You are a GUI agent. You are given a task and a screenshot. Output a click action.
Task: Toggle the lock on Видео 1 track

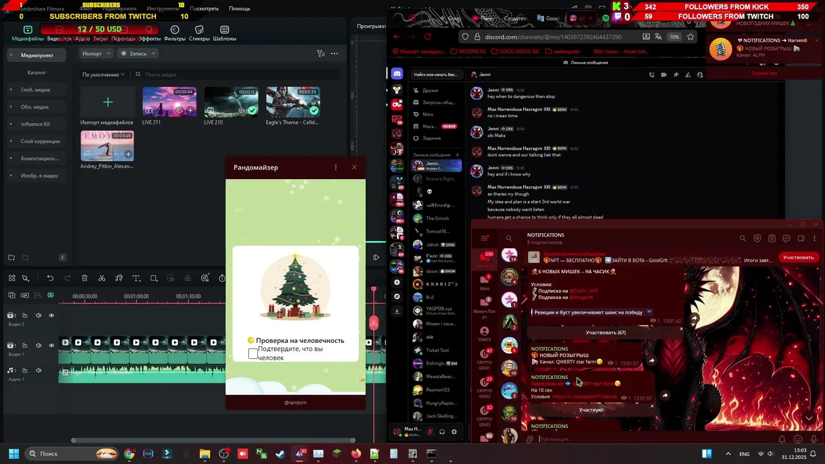24,345
